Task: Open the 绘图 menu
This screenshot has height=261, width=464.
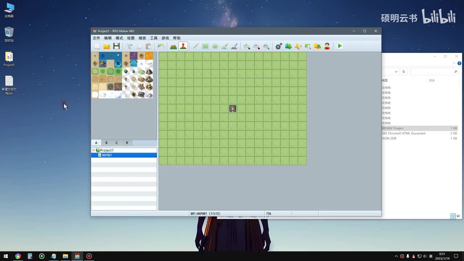Action: click(131, 38)
